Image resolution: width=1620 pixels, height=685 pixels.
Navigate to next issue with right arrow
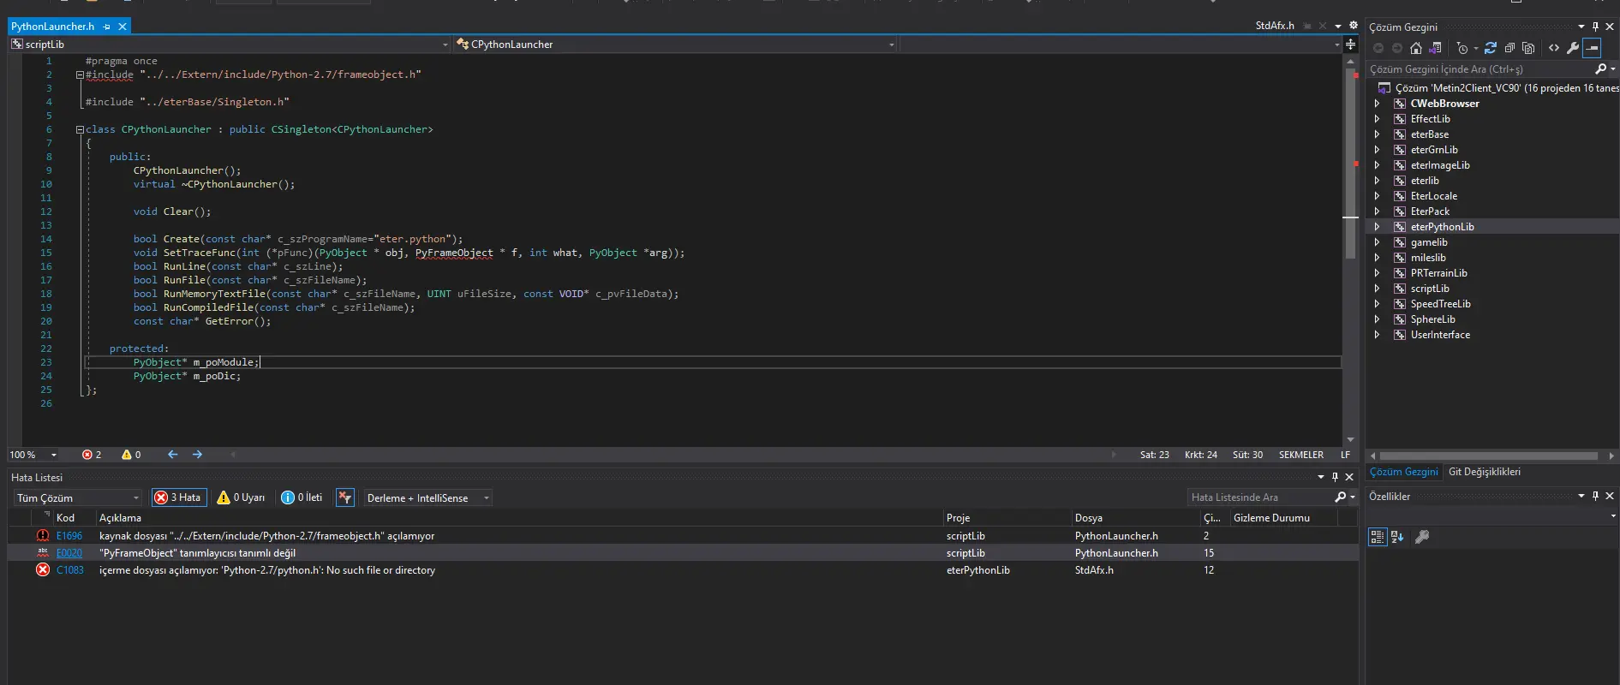pyautogui.click(x=198, y=455)
